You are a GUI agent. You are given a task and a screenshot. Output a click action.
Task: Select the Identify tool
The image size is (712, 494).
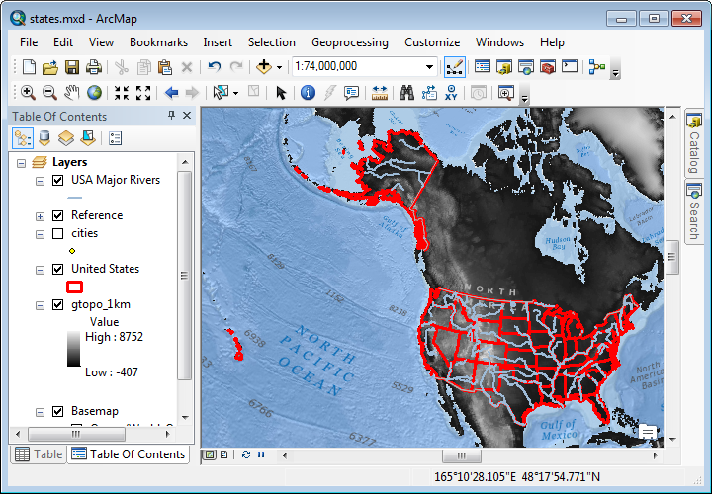point(307,93)
